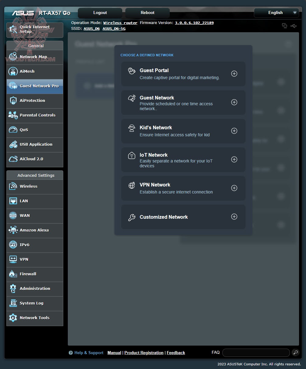Open the LAN settings menu
This screenshot has height=369, width=306.
tap(35, 201)
